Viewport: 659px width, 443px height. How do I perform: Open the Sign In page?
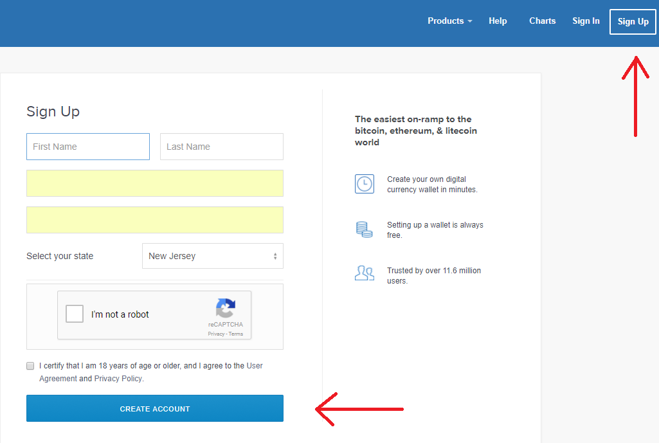pos(586,21)
